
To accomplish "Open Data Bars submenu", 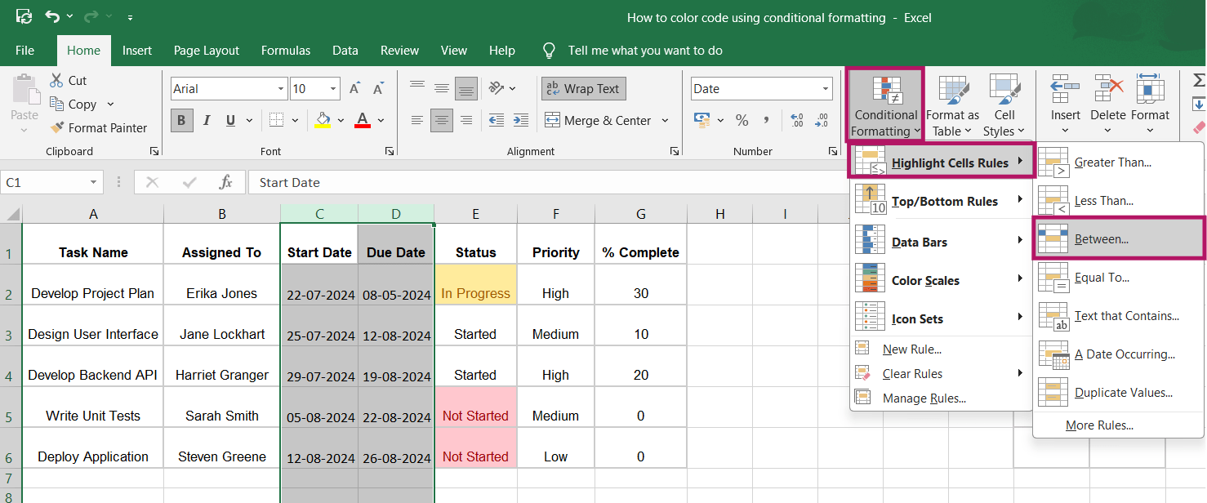I will click(x=942, y=242).
